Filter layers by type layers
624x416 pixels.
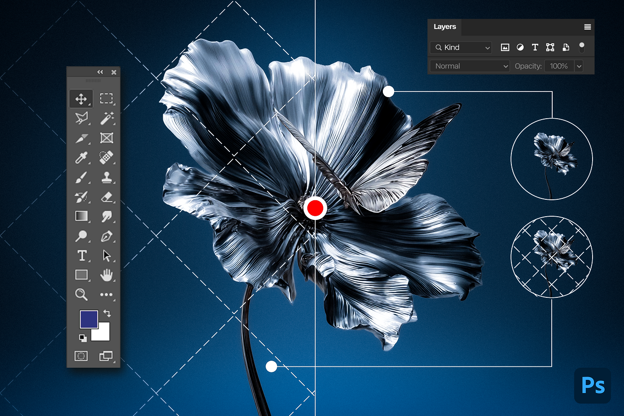(535, 47)
